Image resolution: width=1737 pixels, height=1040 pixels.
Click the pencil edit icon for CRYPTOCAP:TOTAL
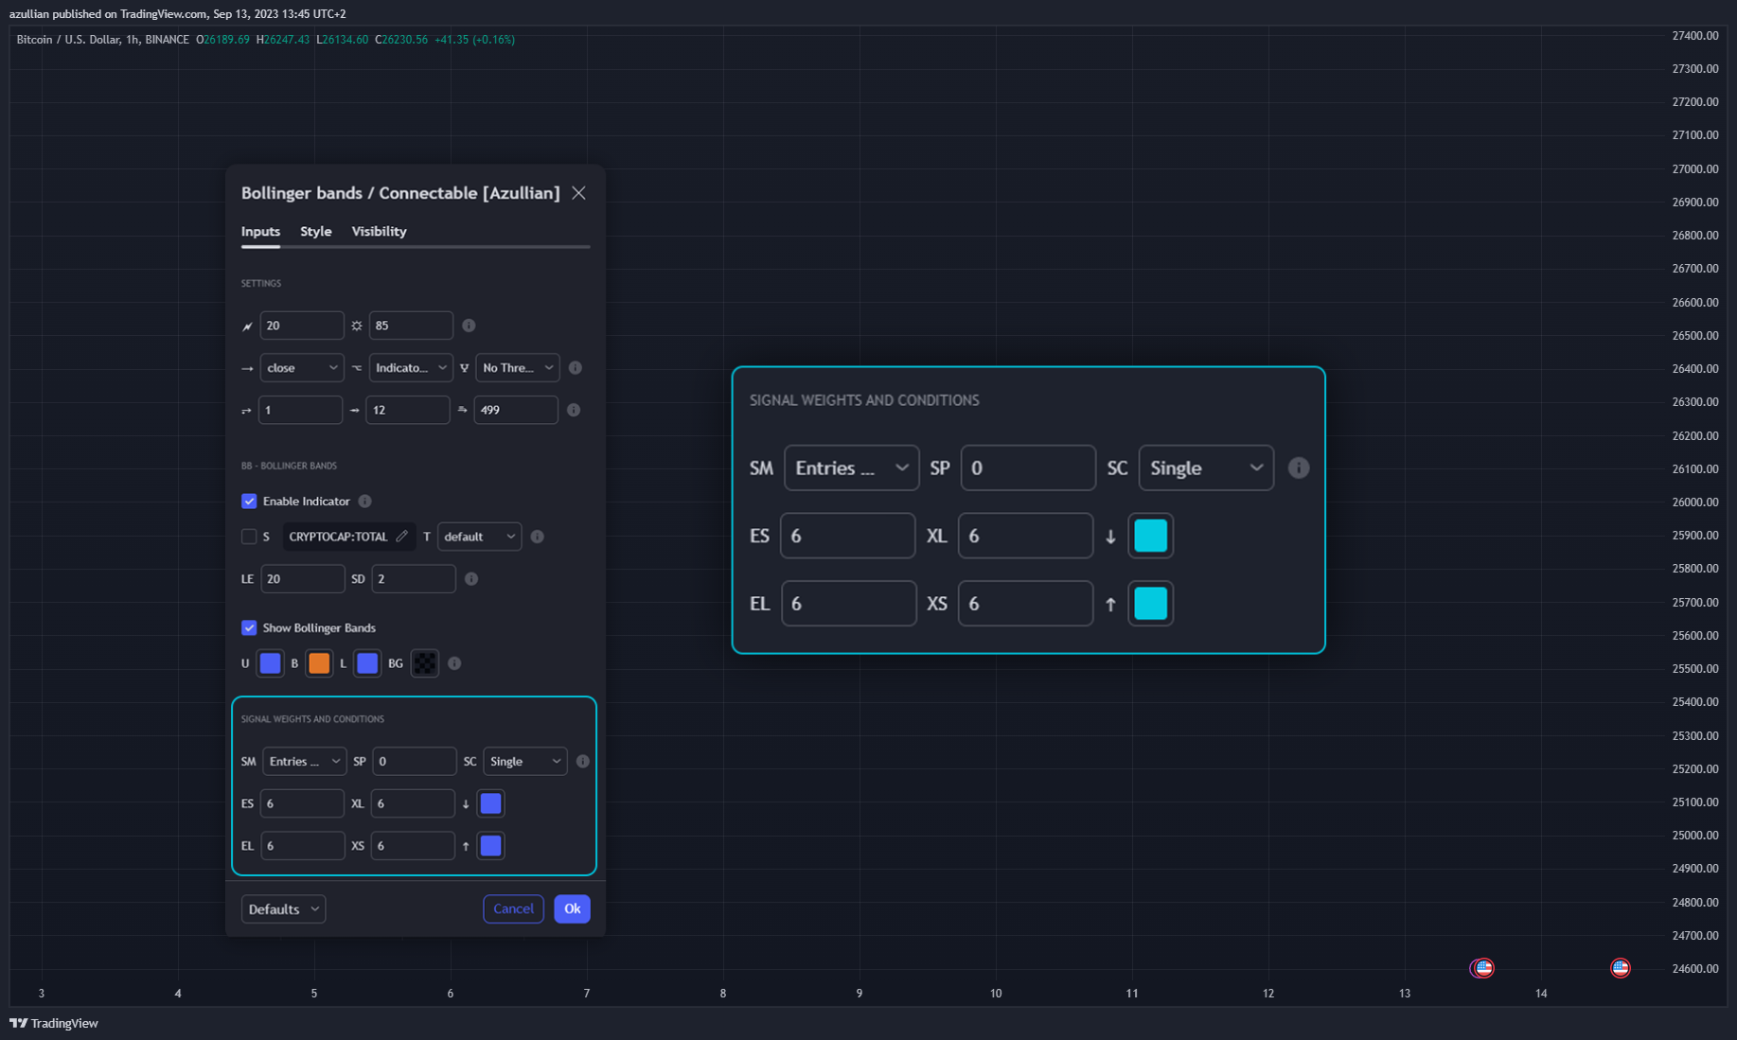[402, 536]
